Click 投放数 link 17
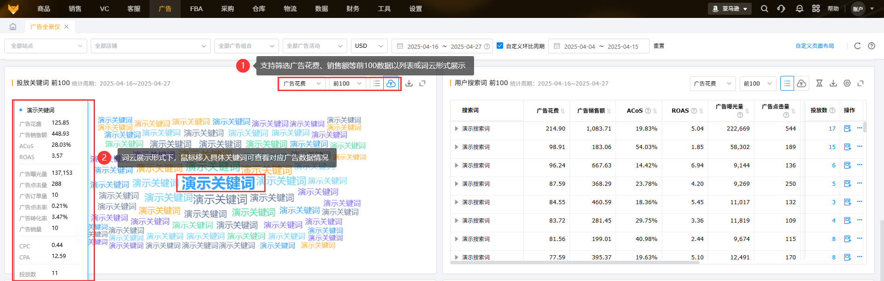 (x=832, y=129)
